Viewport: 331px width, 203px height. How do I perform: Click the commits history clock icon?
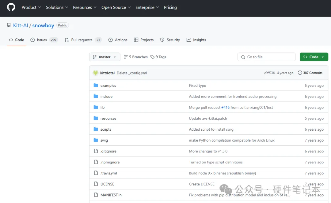[x=300, y=73]
